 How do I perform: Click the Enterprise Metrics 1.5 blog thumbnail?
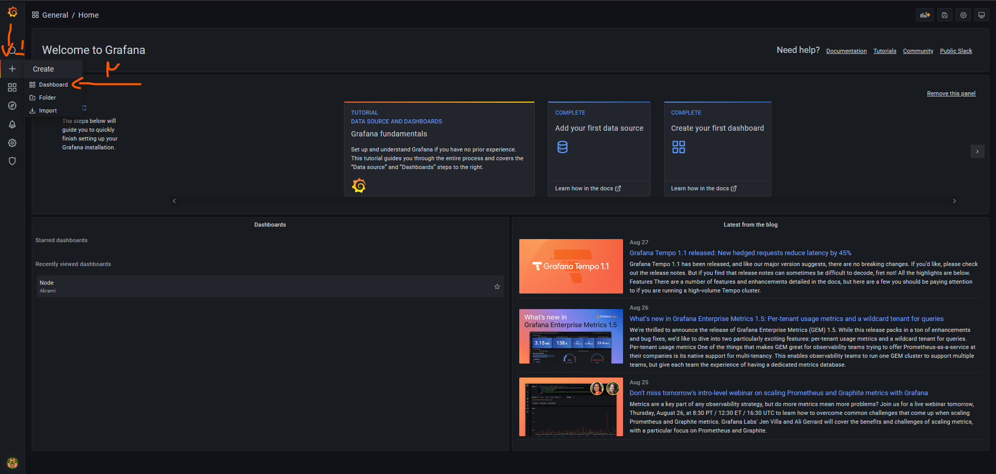tap(571, 337)
